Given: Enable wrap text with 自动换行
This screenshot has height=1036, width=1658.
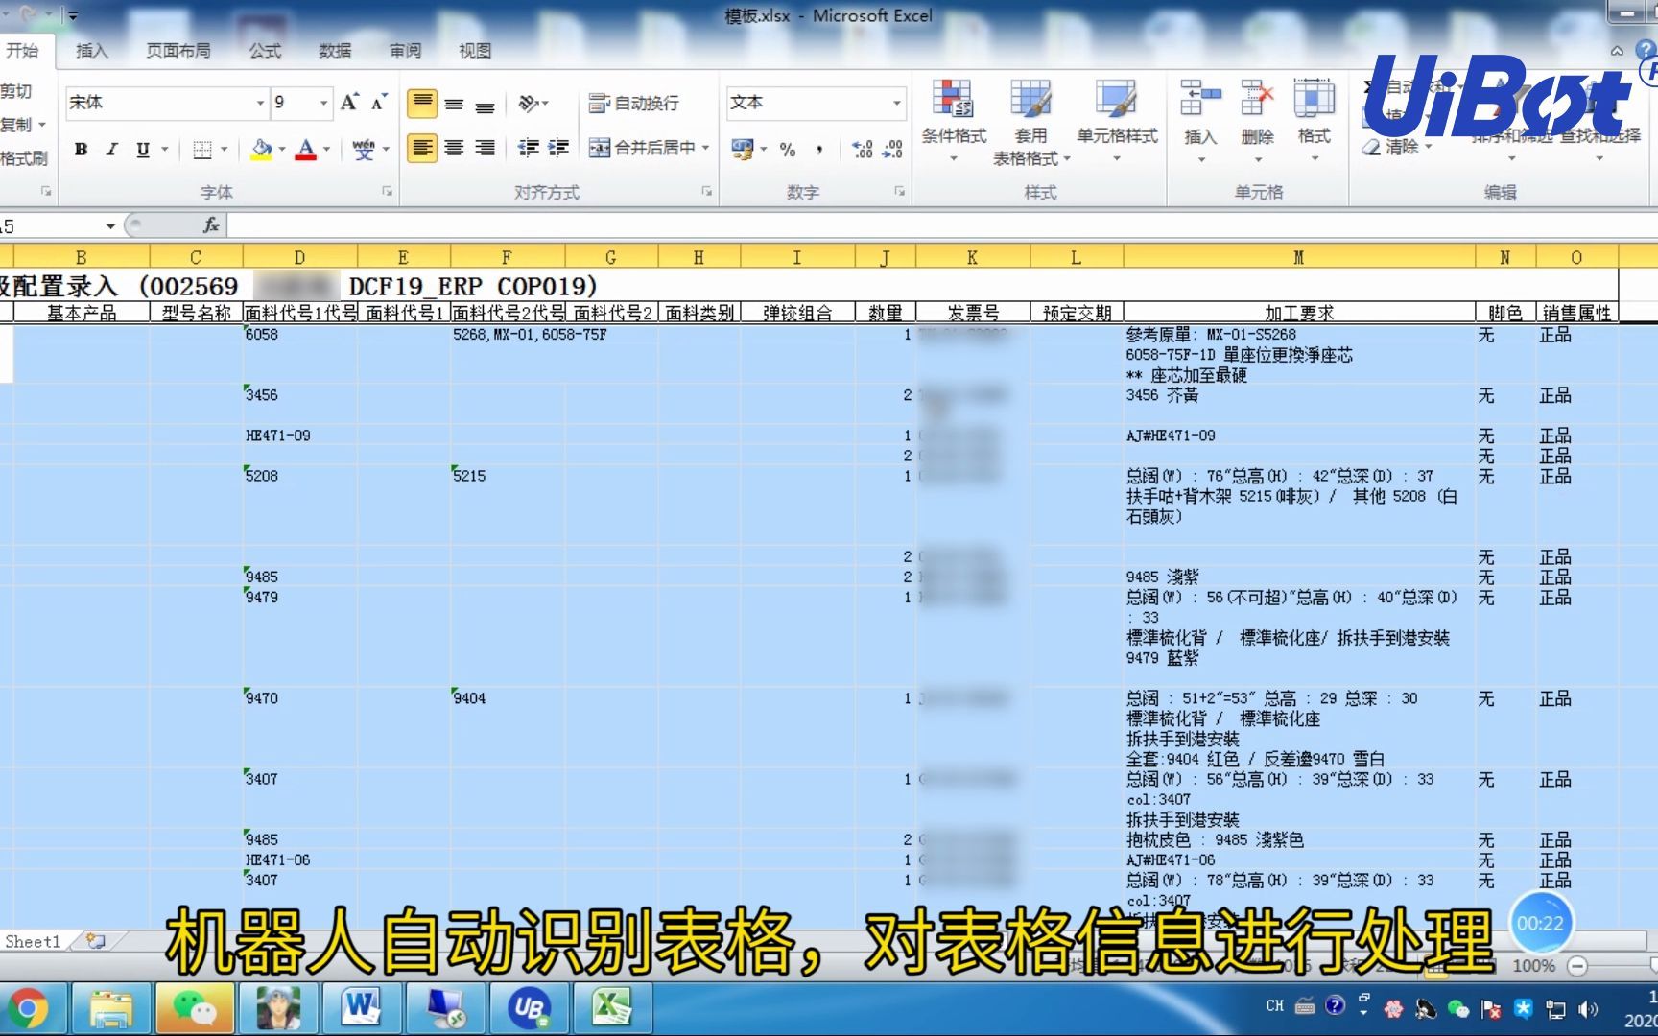Looking at the screenshot, I should [x=636, y=103].
